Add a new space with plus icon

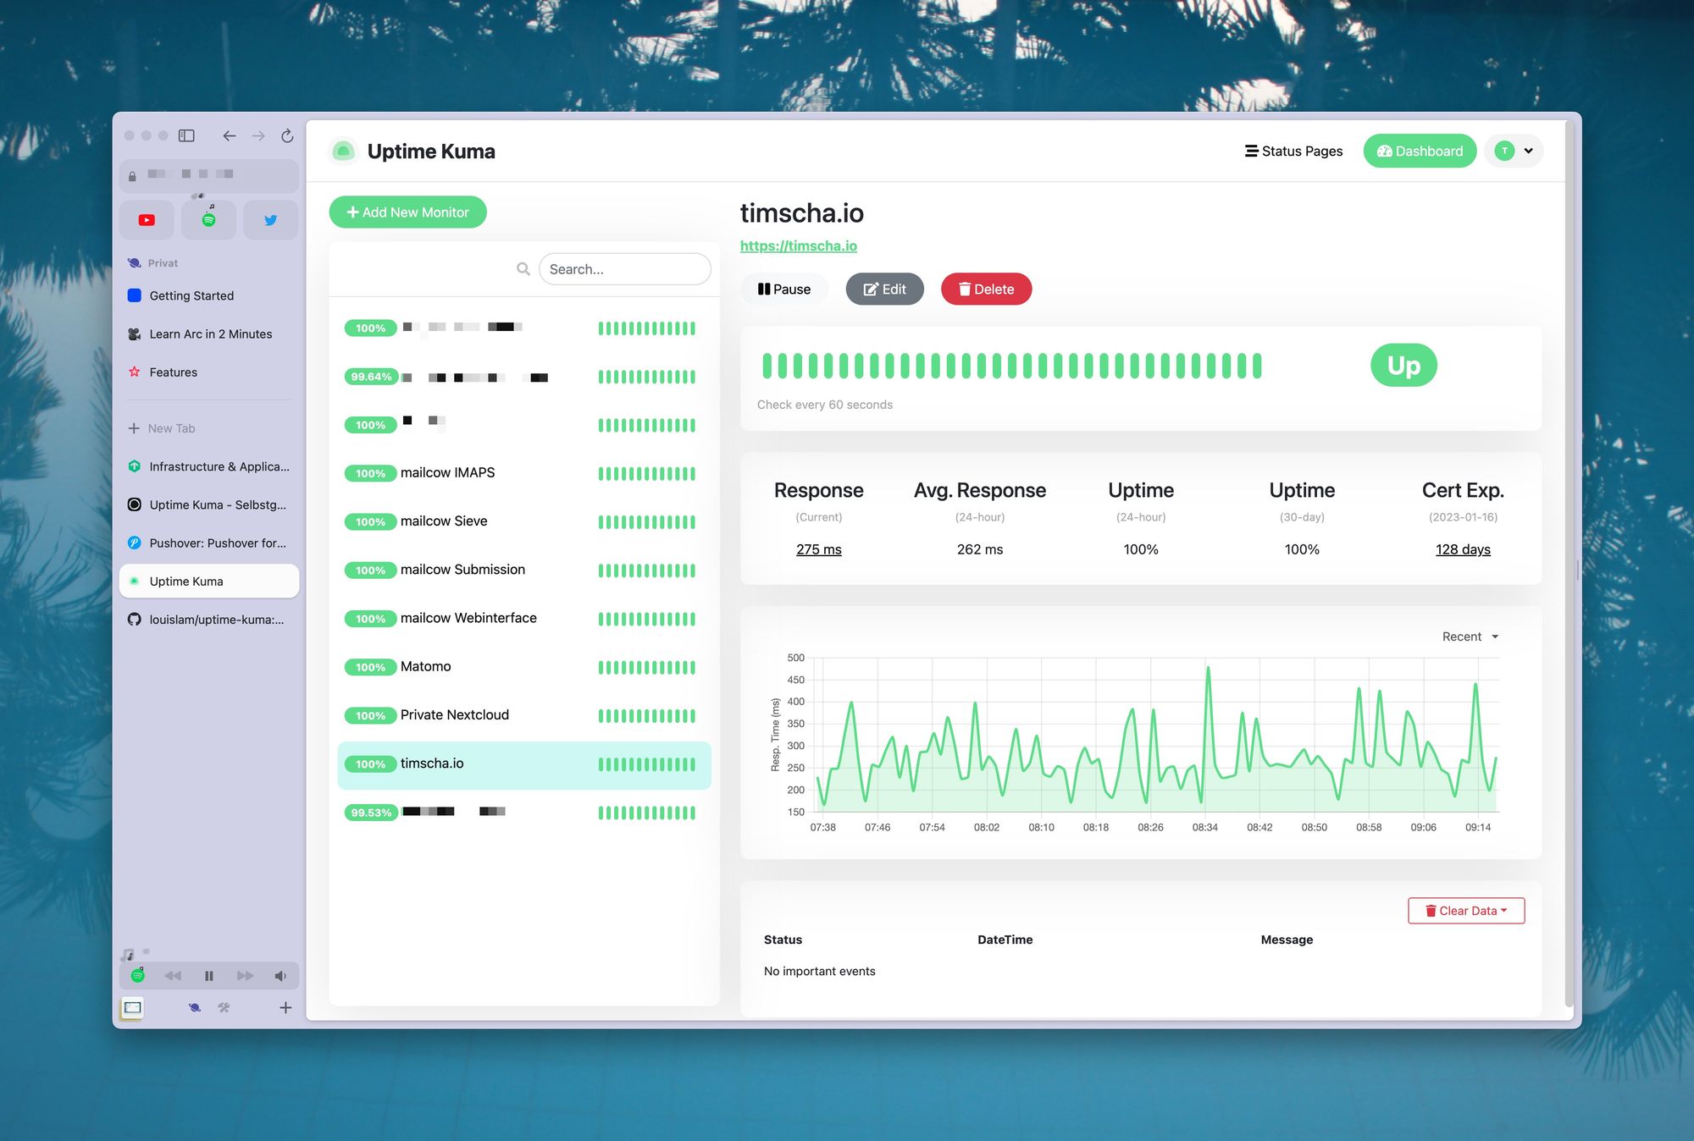pyautogui.click(x=285, y=1007)
